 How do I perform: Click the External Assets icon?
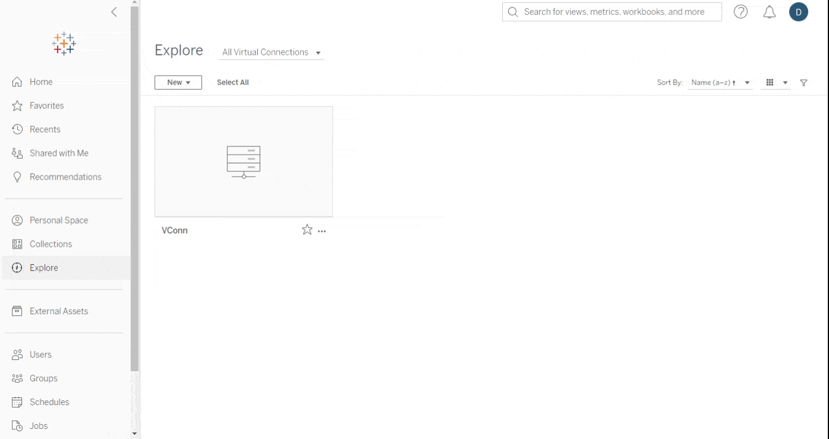[17, 311]
